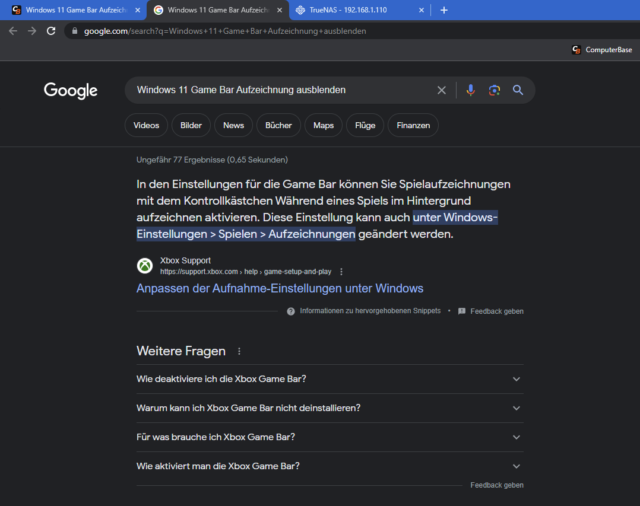This screenshot has height=506, width=640.
Task: Filter results by Bilder
Action: tap(191, 125)
